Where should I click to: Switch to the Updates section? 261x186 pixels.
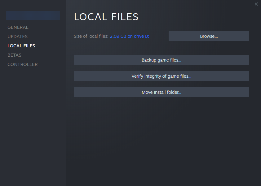(x=17, y=37)
